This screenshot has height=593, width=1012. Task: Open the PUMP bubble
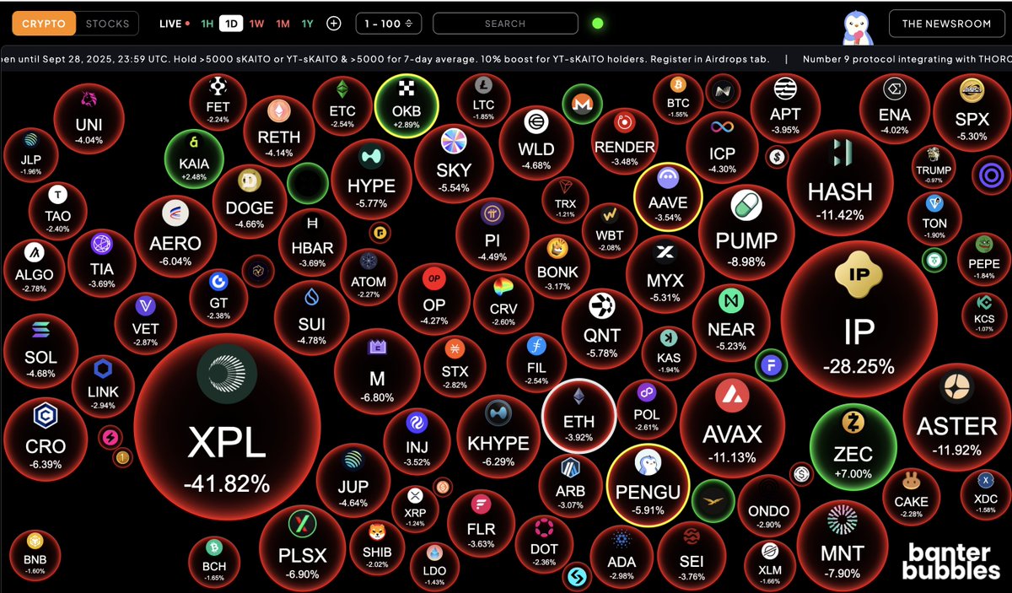click(x=746, y=233)
